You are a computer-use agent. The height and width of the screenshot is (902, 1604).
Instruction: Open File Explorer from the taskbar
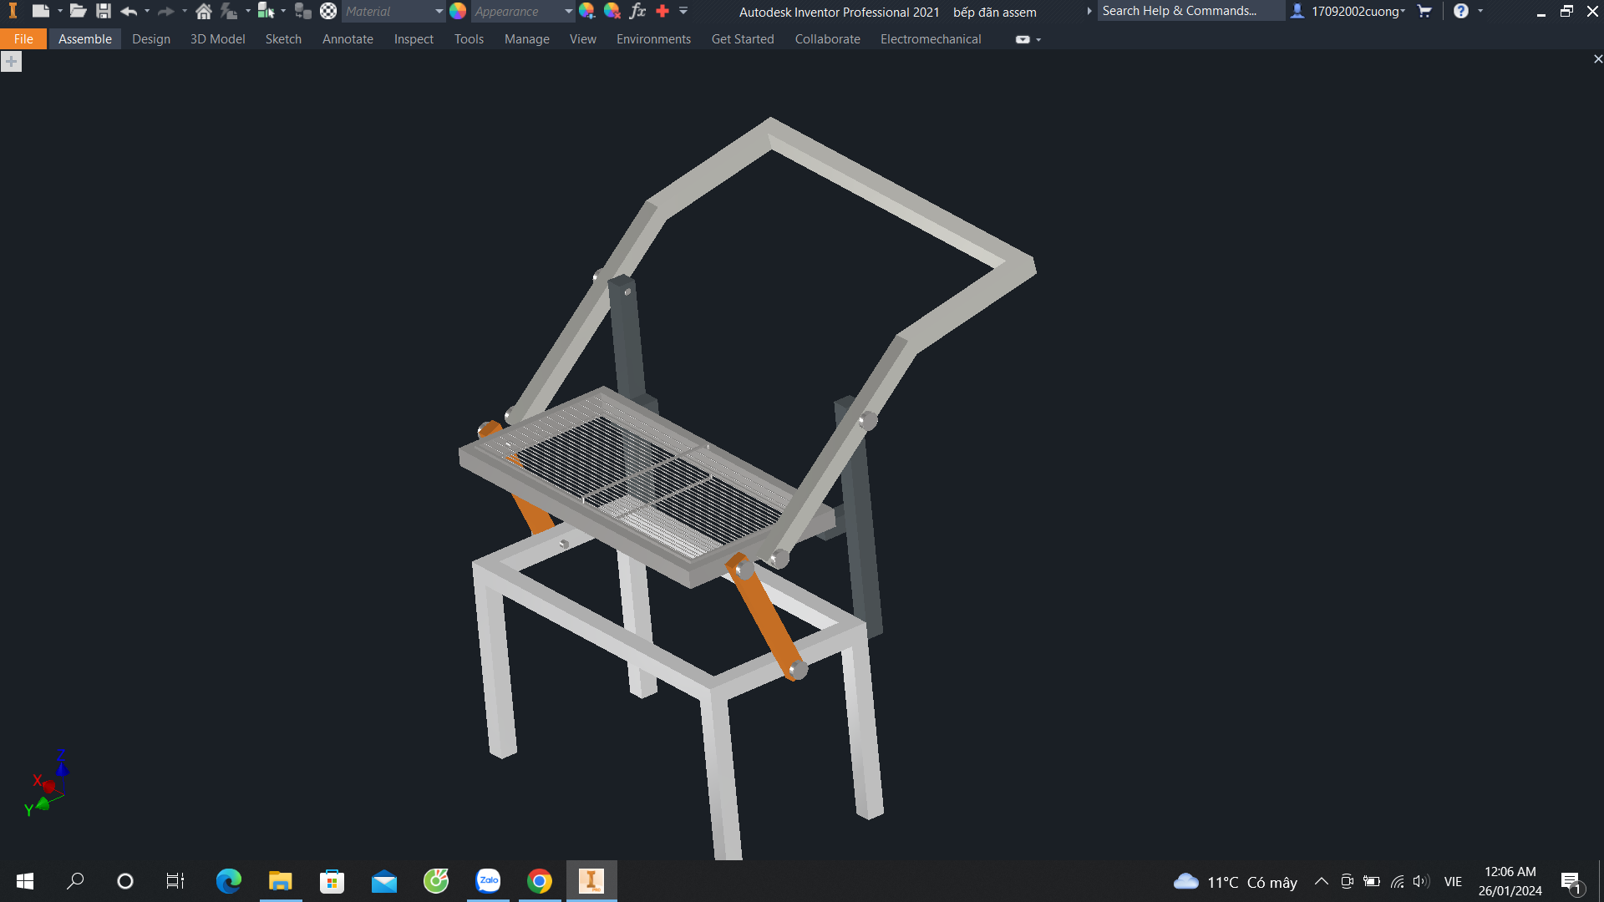click(280, 881)
